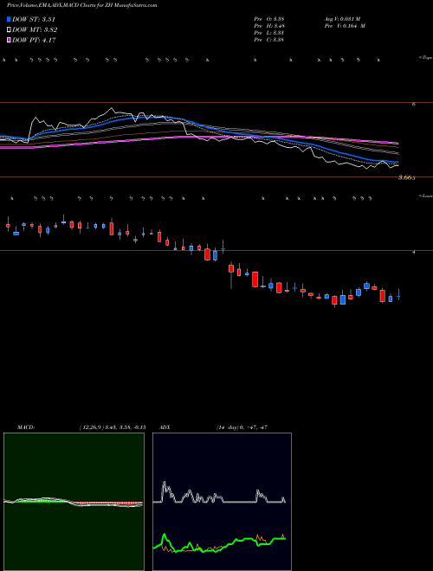Click the '4' price axis label

tap(414, 252)
